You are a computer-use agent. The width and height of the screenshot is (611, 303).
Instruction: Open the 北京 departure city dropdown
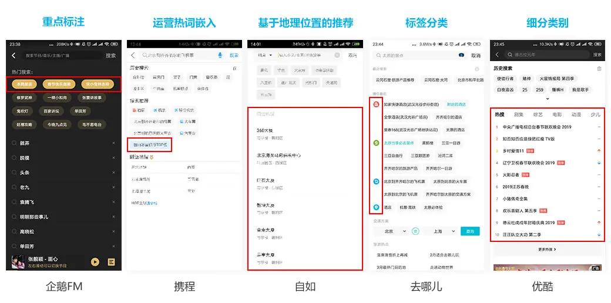[394, 231]
